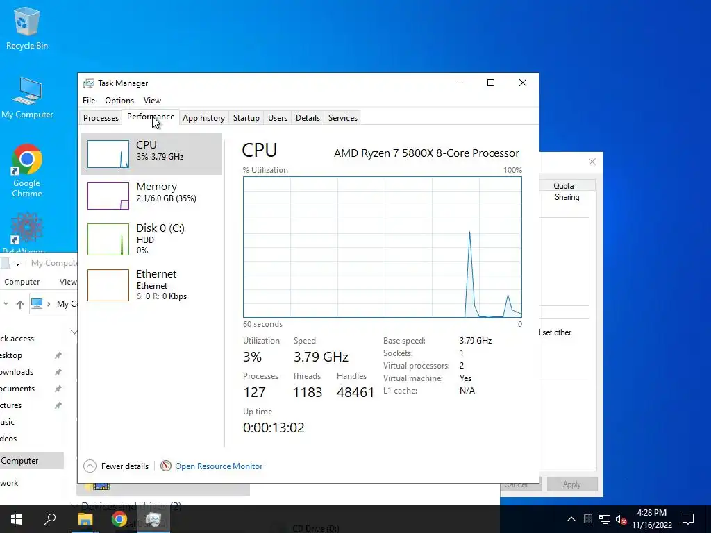Image resolution: width=711 pixels, height=533 pixels.
Task: Click pin icon beside Pictures in sidebar
Action: (x=58, y=405)
